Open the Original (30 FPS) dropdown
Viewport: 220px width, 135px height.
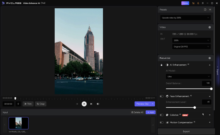click(x=191, y=47)
